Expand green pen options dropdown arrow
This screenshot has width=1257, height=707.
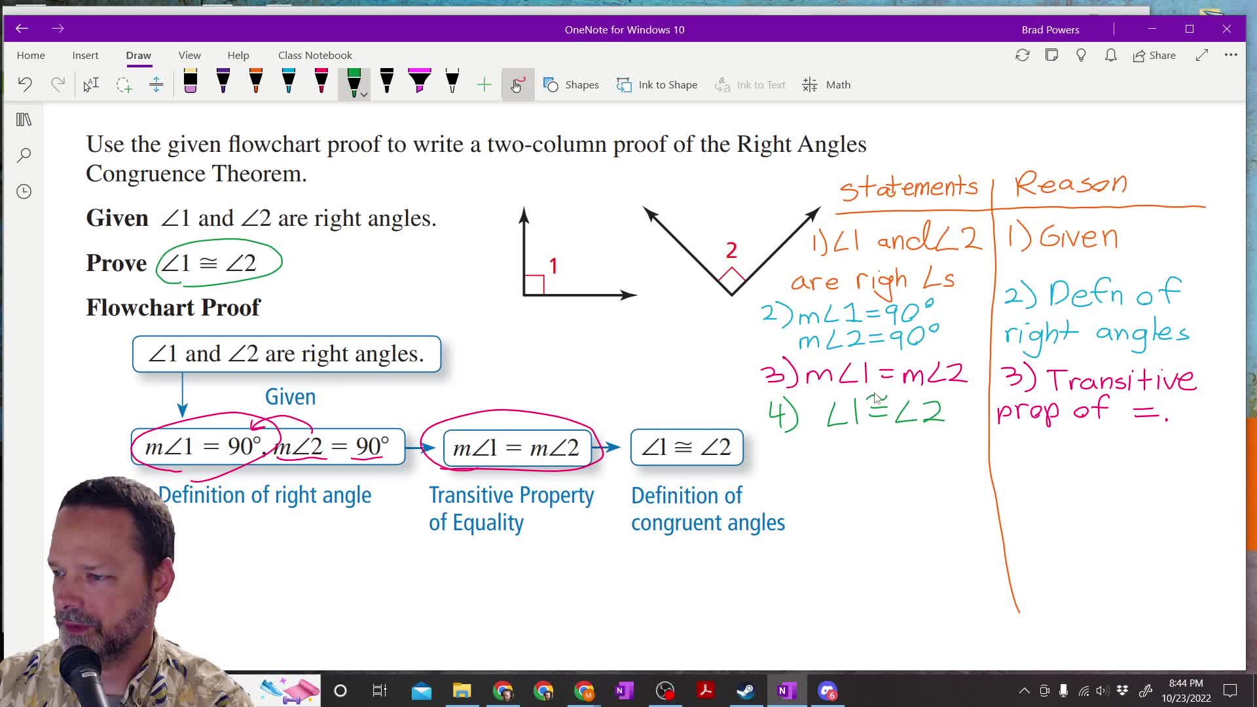coord(364,95)
